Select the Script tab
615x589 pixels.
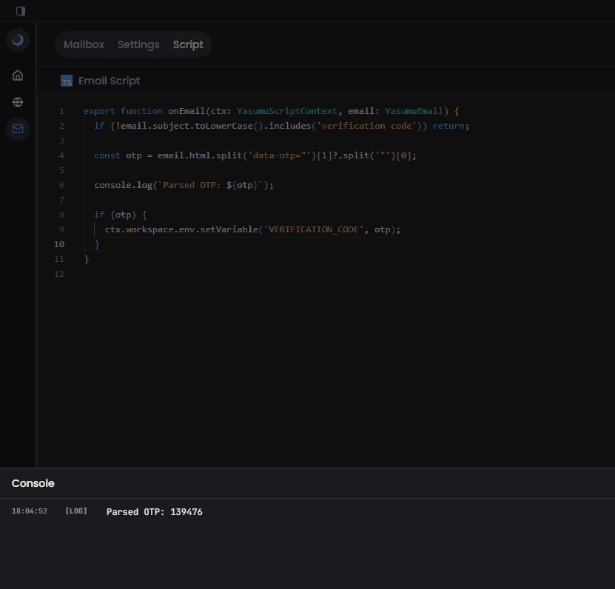(187, 44)
